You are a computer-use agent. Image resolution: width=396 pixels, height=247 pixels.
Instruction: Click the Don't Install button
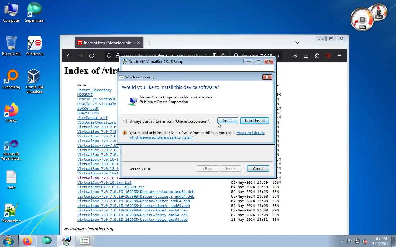pyautogui.click(x=255, y=121)
